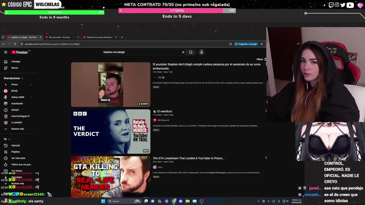Switch to stephen mccullagh - YouTube tab
Viewport: 365px width, 205px height.
tap(24, 37)
